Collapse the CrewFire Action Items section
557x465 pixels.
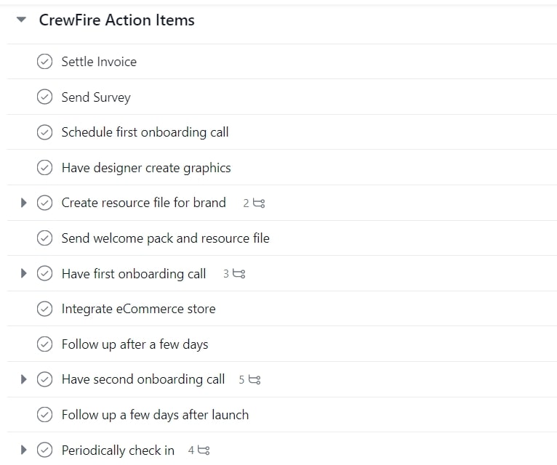click(21, 20)
